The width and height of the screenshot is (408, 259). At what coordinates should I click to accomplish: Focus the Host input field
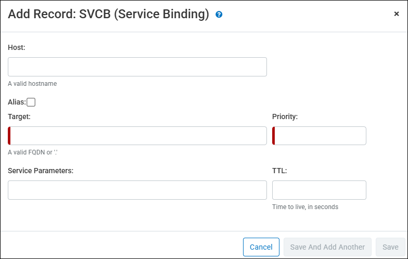[137, 67]
